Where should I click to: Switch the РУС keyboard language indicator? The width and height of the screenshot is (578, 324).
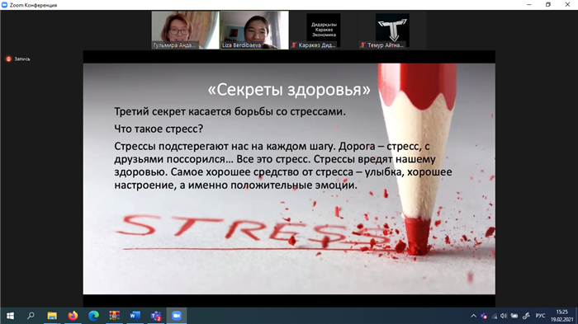540,316
